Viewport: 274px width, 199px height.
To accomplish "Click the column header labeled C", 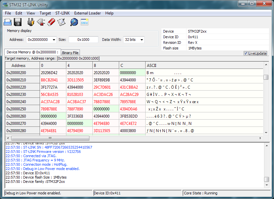I will pos(132,66).
